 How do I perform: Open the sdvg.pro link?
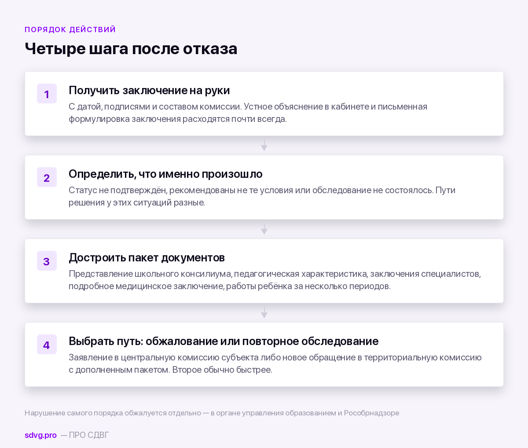(x=40, y=435)
